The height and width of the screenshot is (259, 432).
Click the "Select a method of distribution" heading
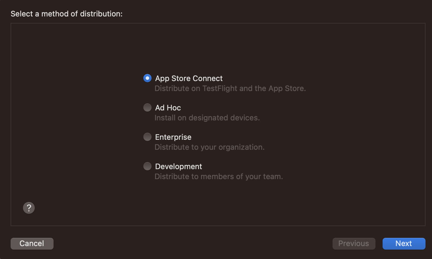67,14
